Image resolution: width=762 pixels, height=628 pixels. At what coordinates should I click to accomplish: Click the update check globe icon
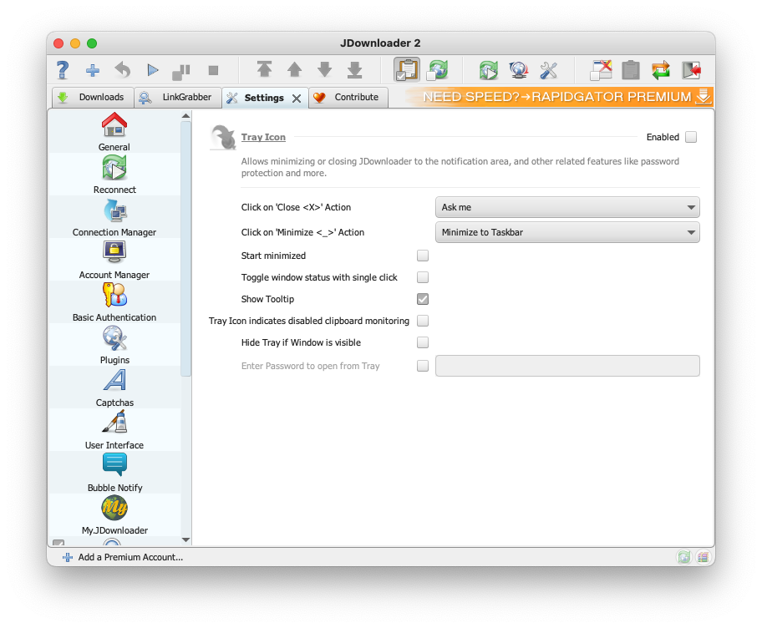[519, 70]
